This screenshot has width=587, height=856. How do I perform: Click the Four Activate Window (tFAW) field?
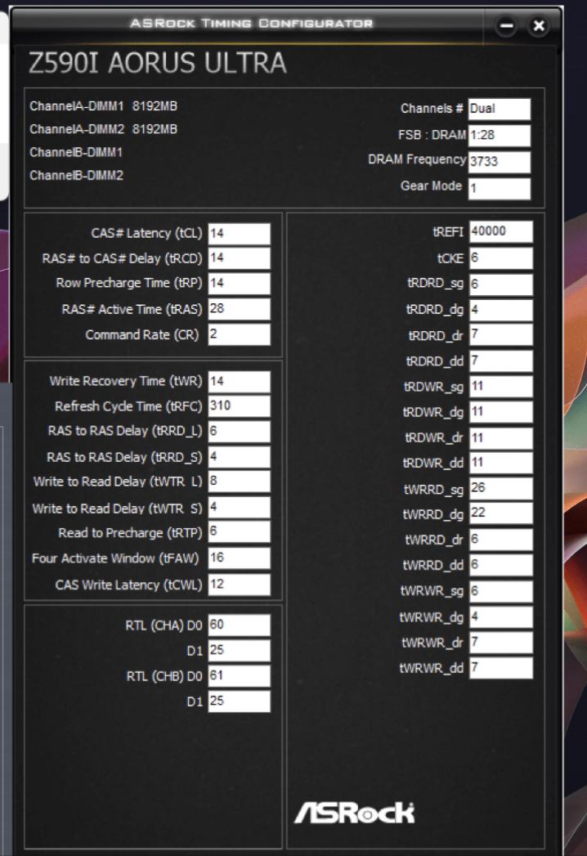240,558
